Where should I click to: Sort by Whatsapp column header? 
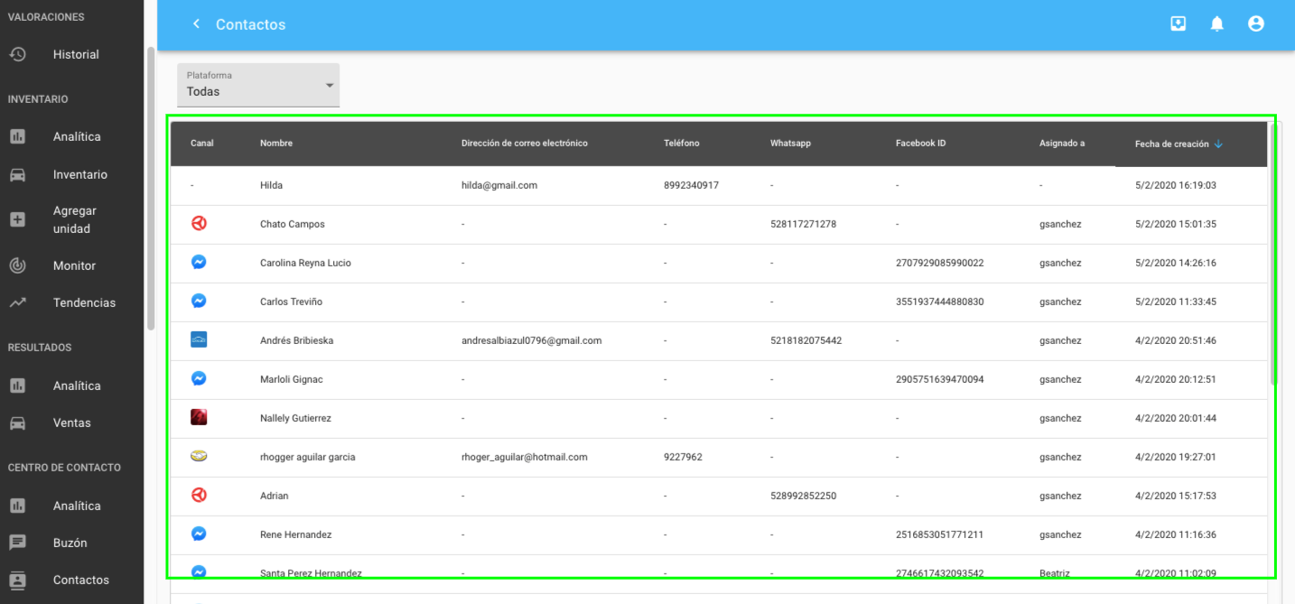(791, 144)
